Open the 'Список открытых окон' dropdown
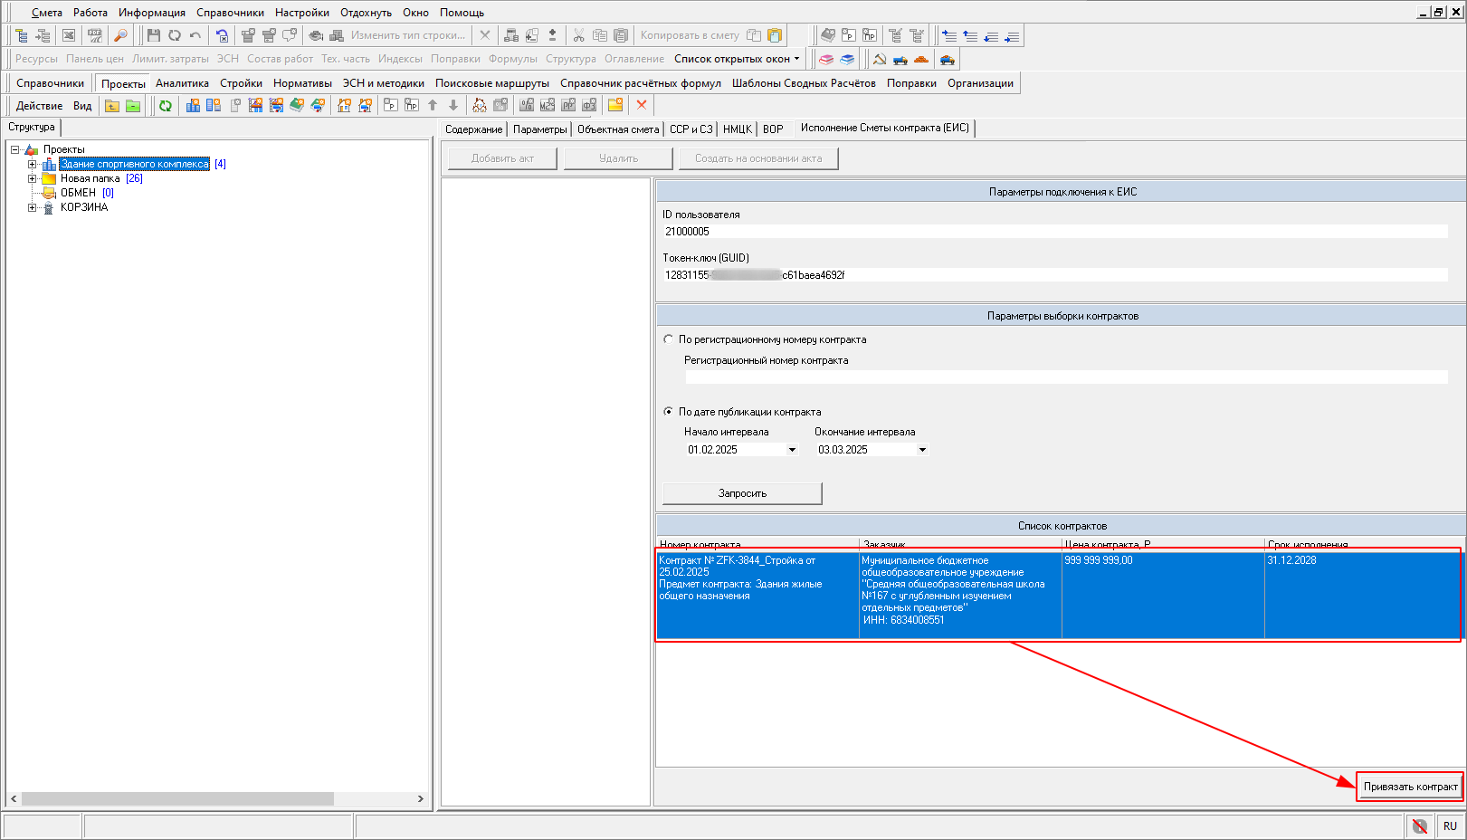 pos(737,59)
